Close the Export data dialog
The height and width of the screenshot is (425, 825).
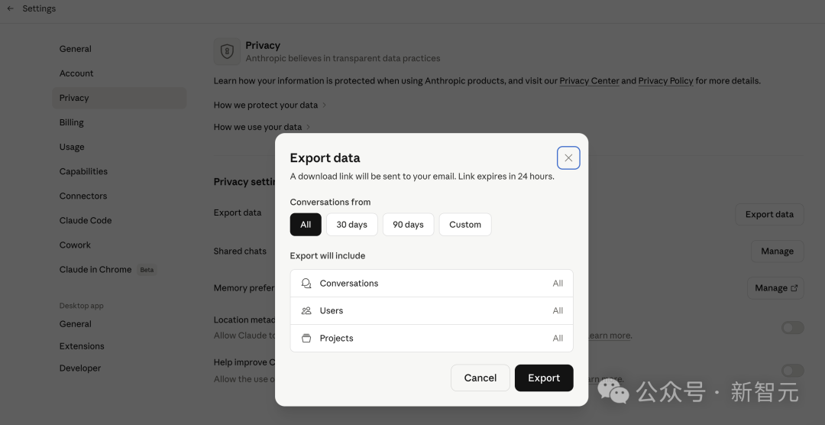pyautogui.click(x=568, y=158)
